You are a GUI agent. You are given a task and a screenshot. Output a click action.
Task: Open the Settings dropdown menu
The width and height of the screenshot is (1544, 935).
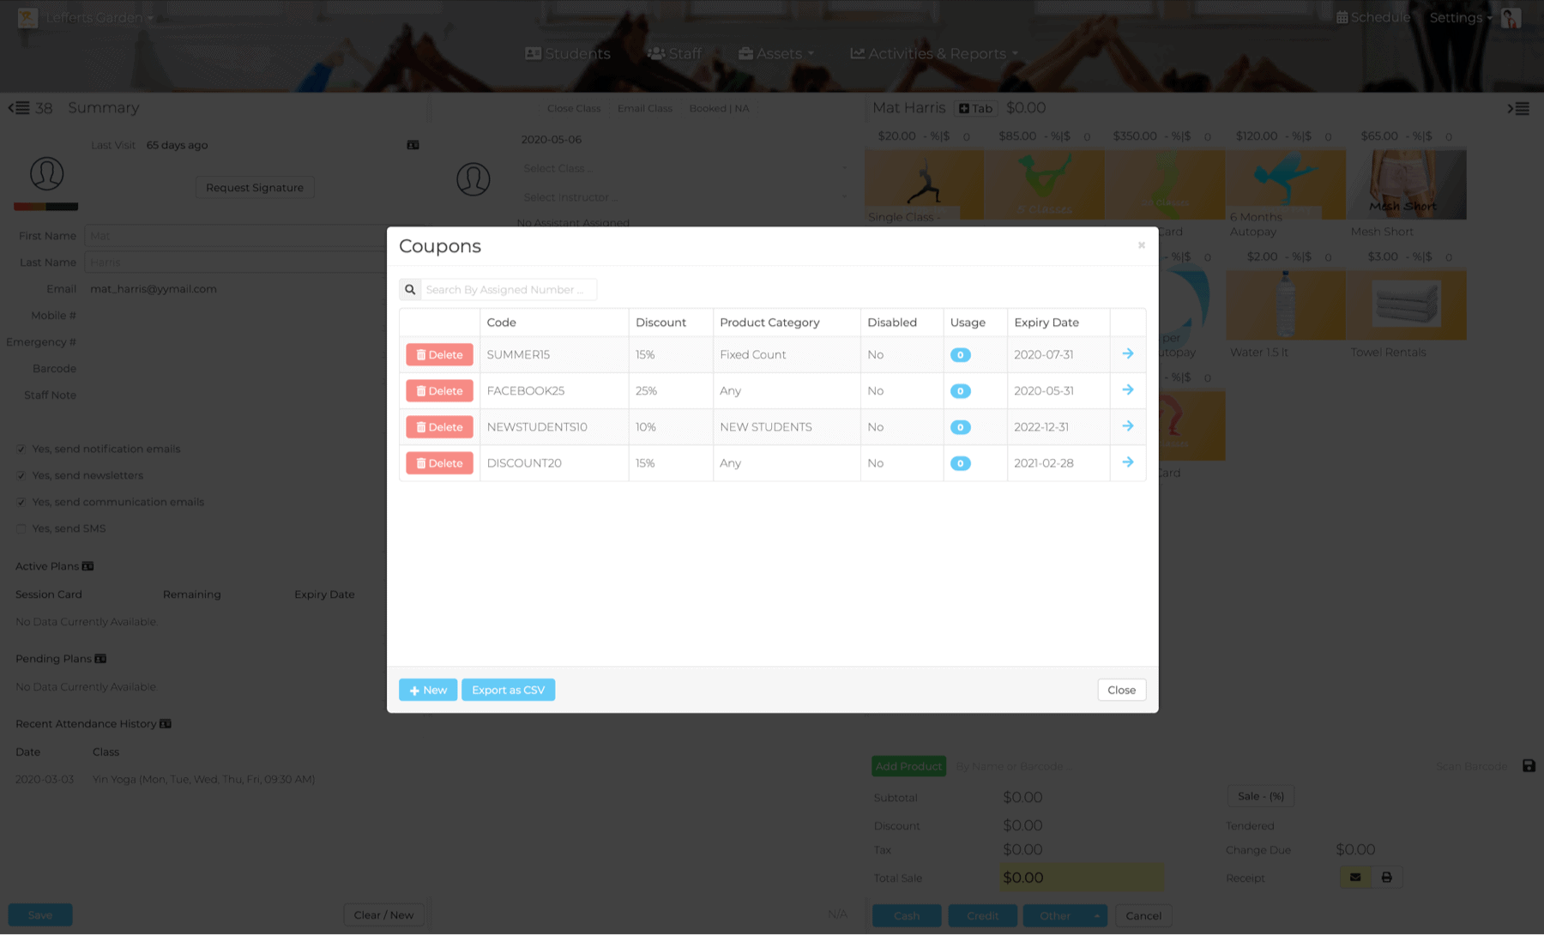(x=1461, y=17)
